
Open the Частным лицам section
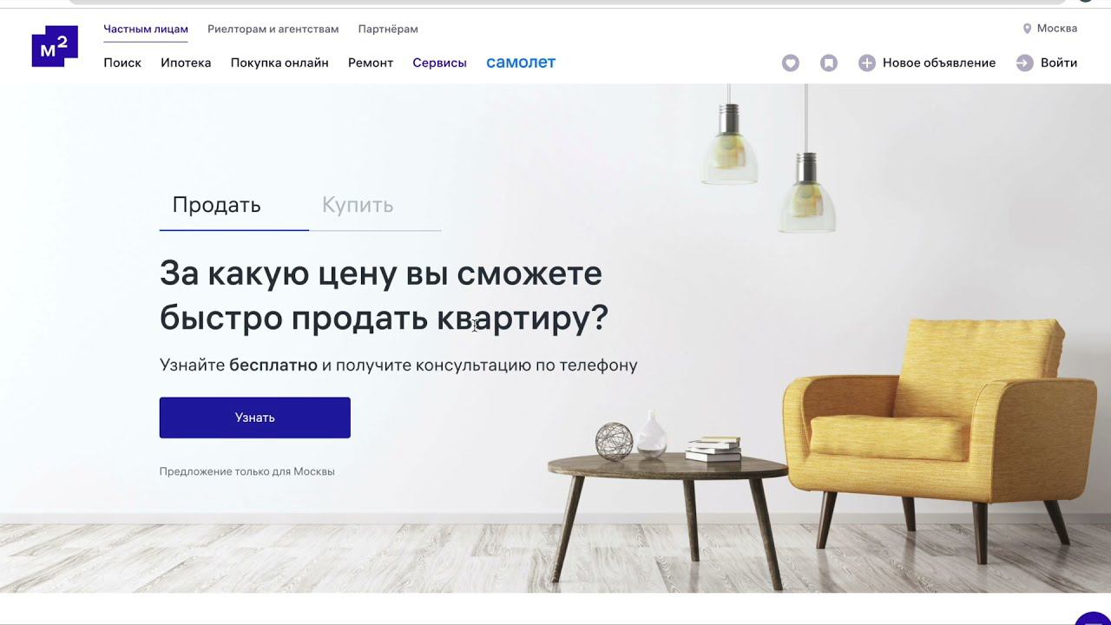coord(146,29)
